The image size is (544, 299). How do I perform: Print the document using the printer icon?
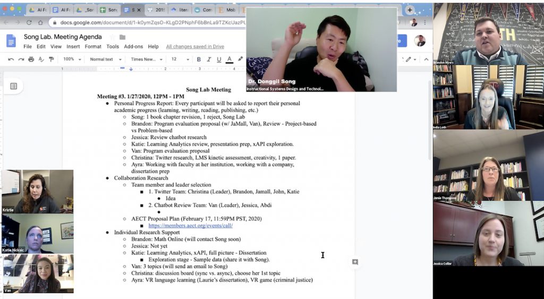point(31,59)
